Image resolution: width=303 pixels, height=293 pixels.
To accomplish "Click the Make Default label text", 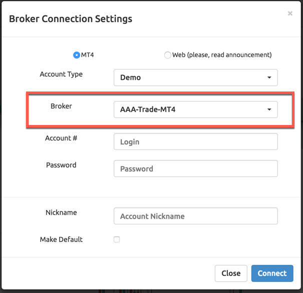I will (x=61, y=239).
